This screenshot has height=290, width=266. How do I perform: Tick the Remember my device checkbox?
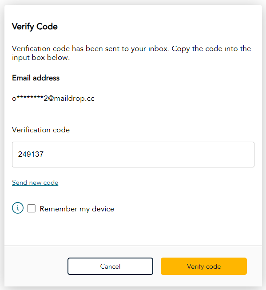[x=32, y=208]
